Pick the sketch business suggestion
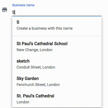Image resolution: width=108 pixels, height=108 pixels. 57,64
